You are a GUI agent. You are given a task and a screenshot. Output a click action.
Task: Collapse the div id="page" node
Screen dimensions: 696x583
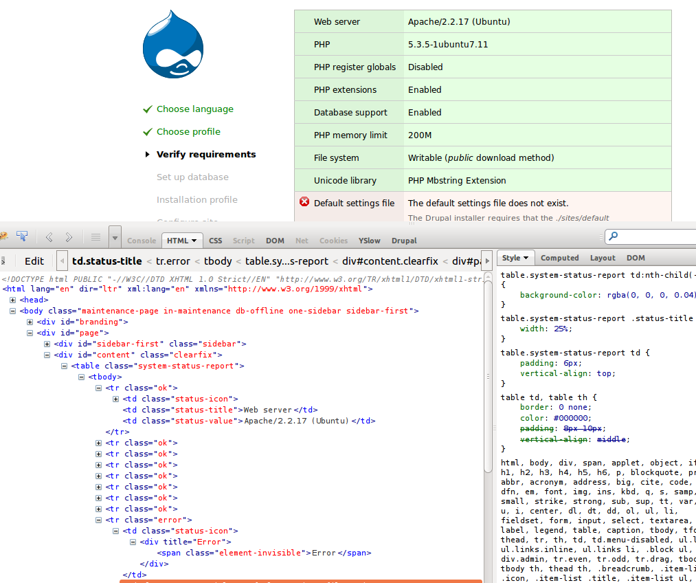(x=30, y=333)
